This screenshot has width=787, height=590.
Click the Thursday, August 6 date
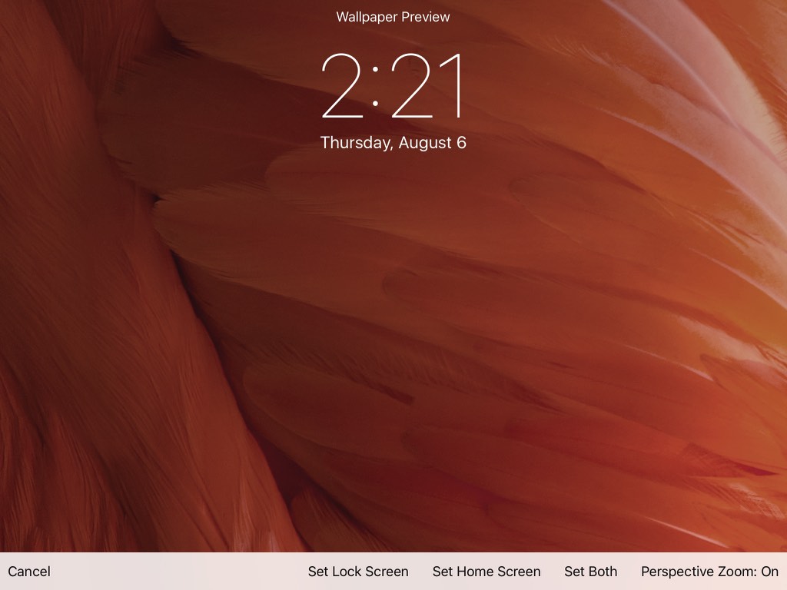click(393, 143)
